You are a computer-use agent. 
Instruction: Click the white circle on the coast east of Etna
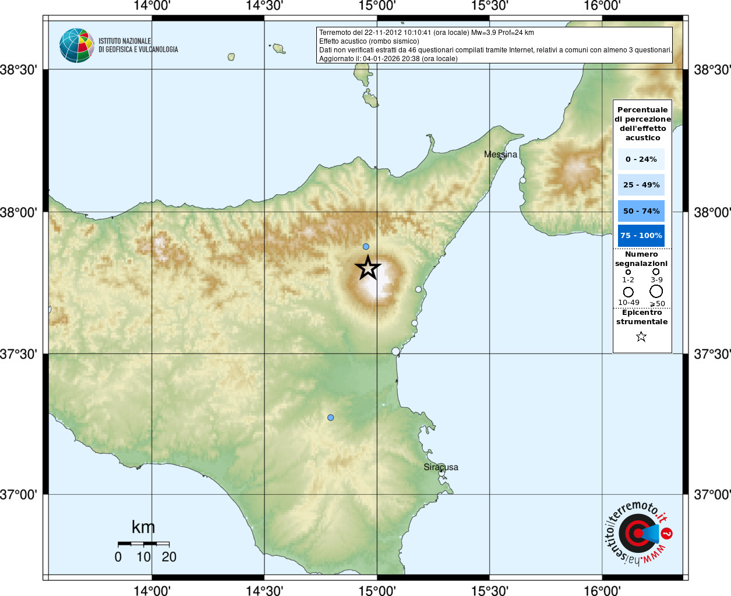418,289
